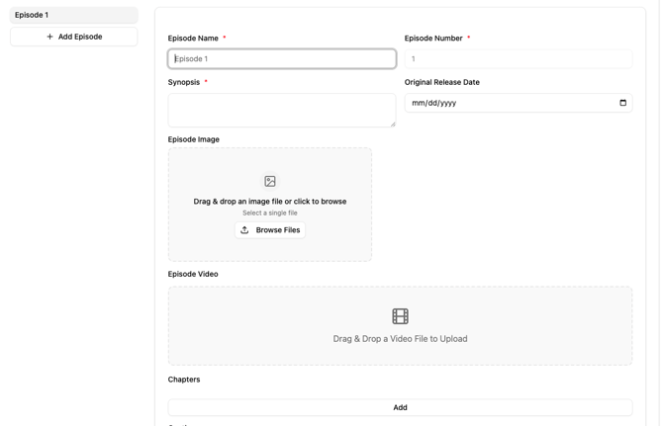Image resolution: width=663 pixels, height=426 pixels.
Task: Click the Episode Name label
Action: click(193, 39)
